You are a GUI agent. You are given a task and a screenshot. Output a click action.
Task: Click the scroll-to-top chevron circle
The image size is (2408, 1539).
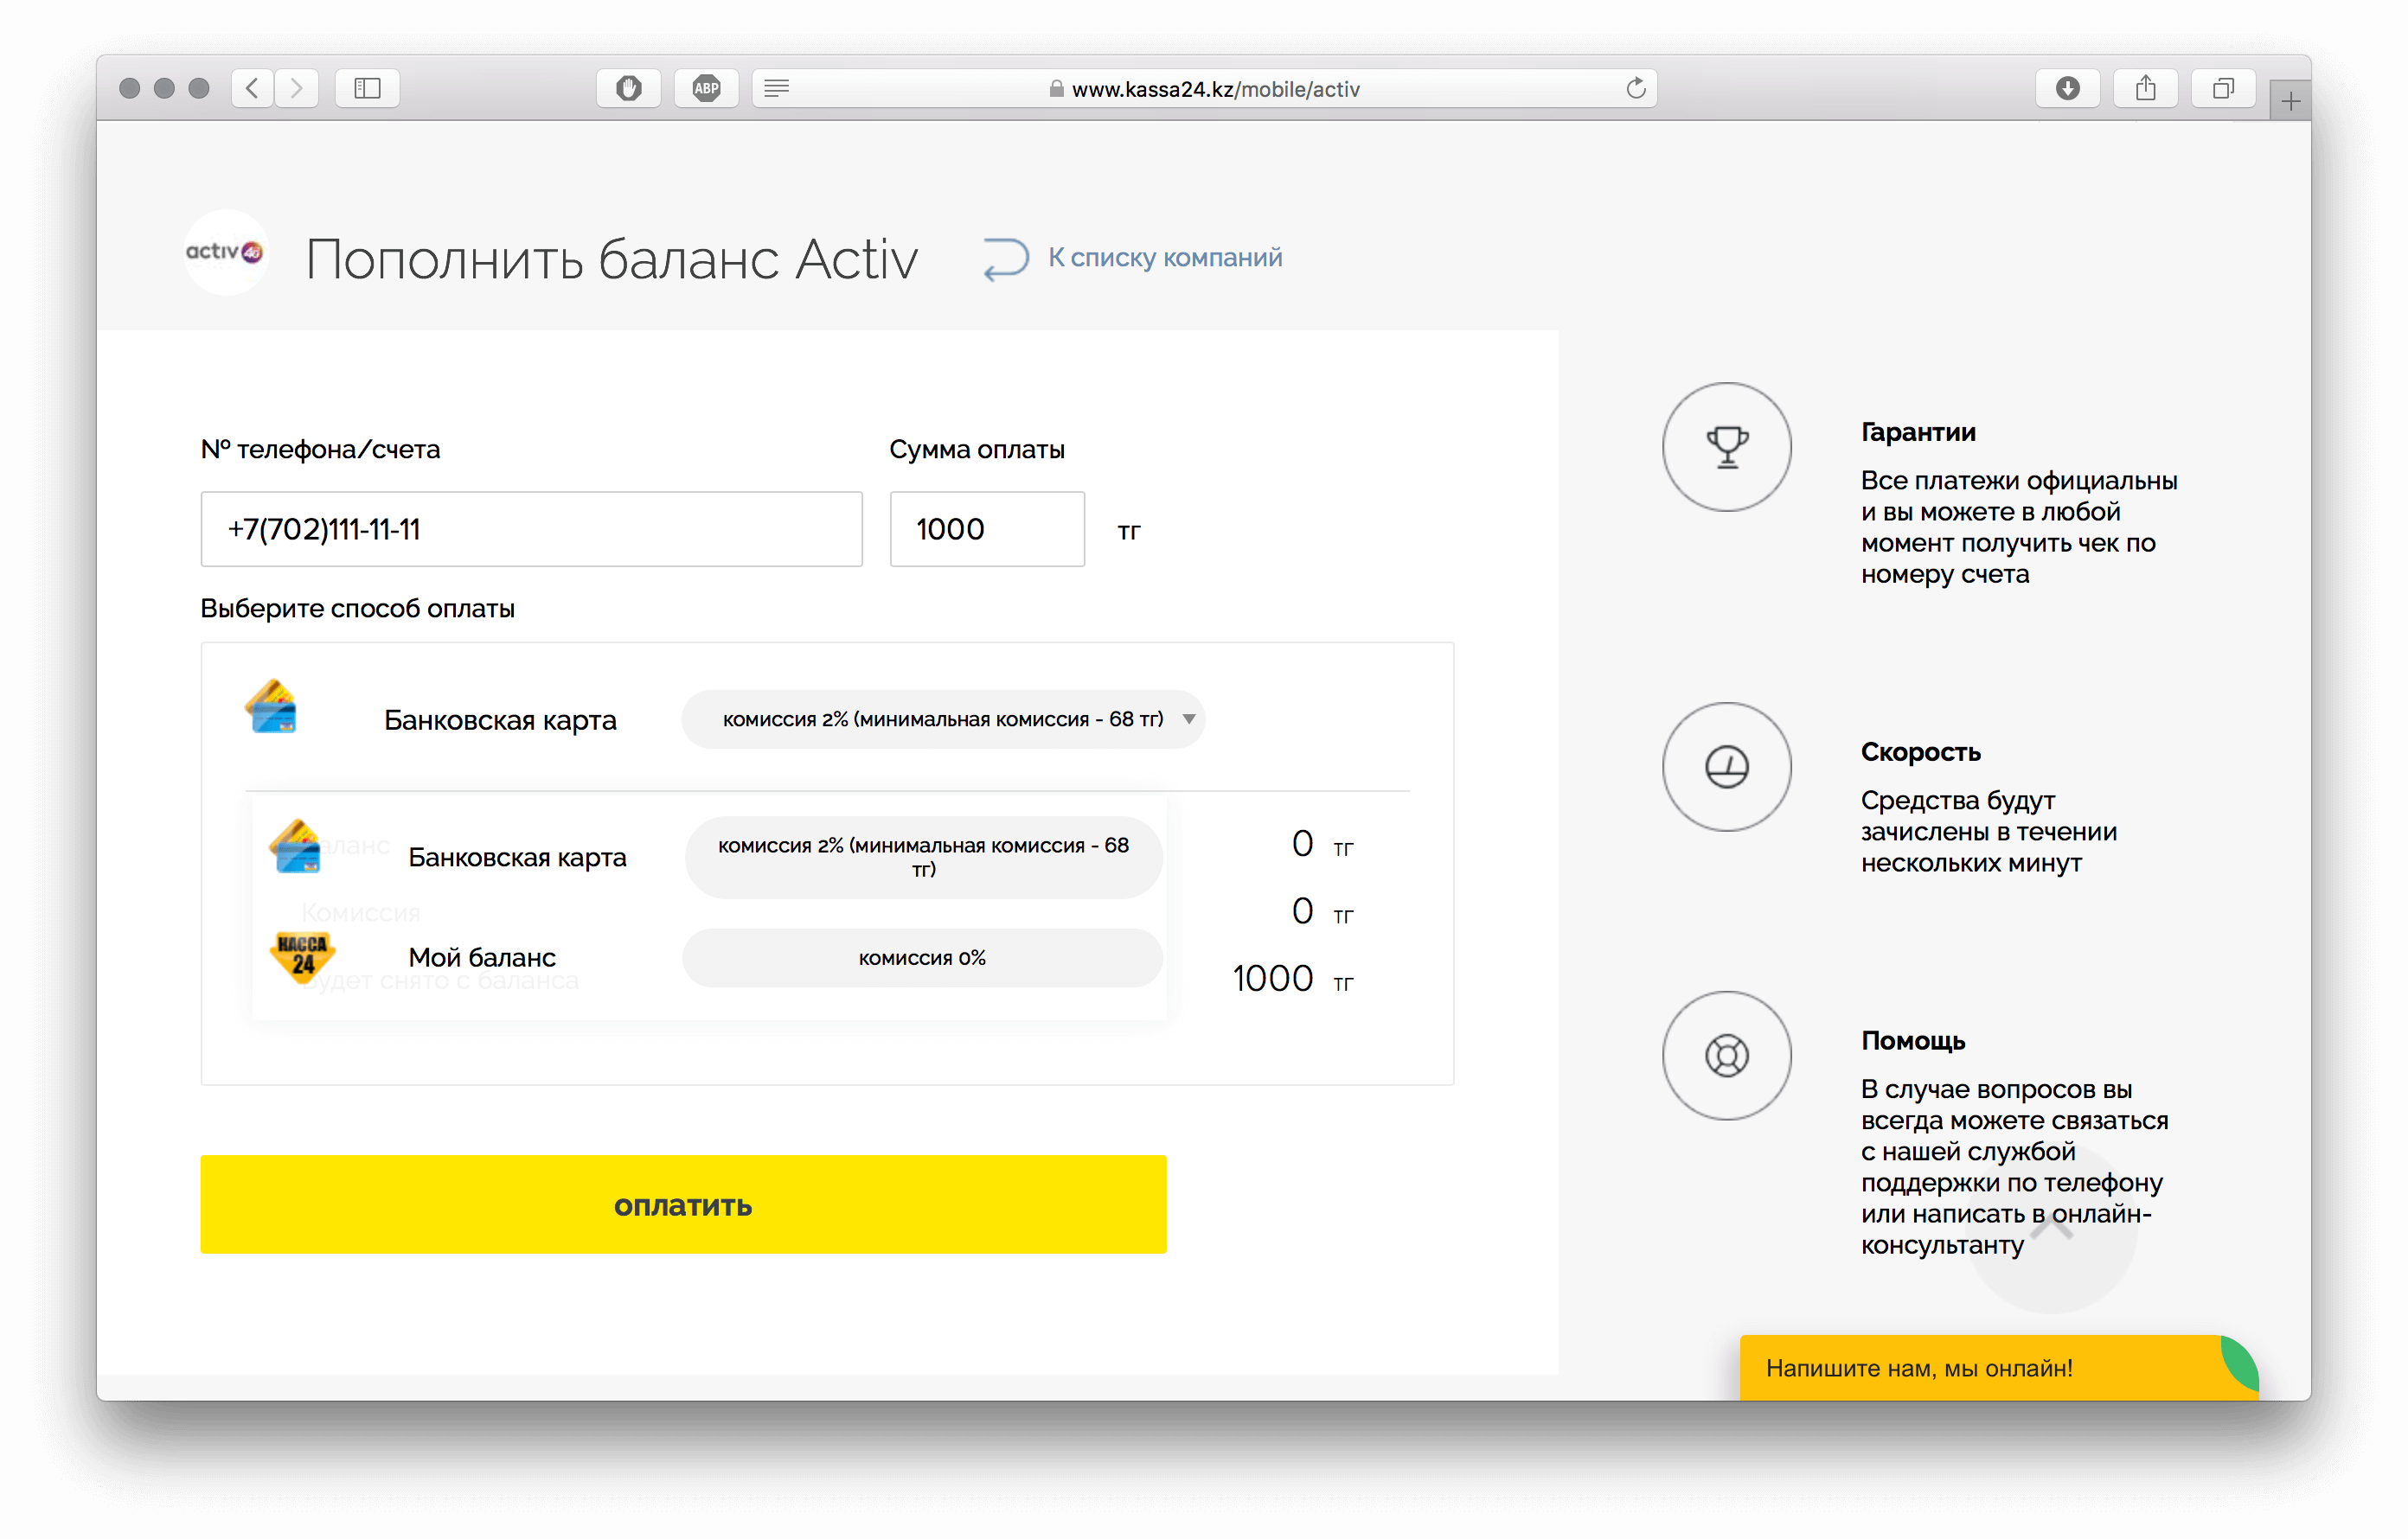(x=2051, y=1229)
